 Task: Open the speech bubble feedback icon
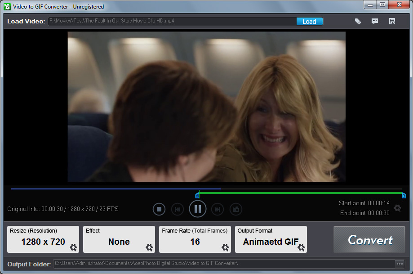pyautogui.click(x=375, y=21)
